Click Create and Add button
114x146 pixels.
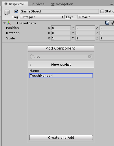click(x=61, y=138)
